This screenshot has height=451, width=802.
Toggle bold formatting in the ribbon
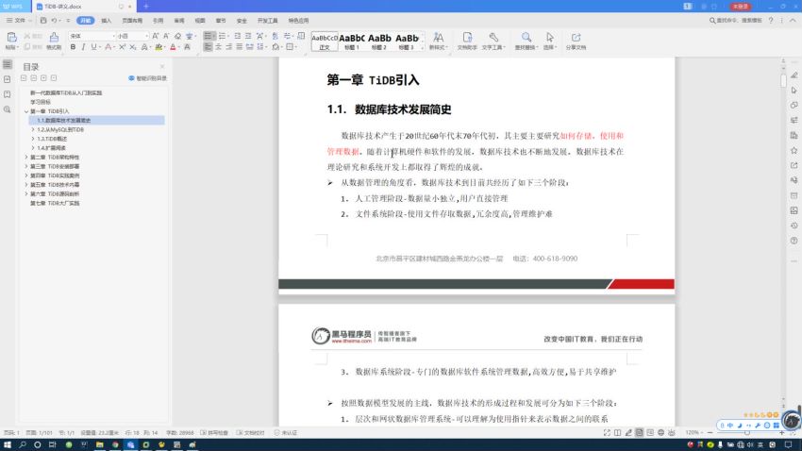73,46
